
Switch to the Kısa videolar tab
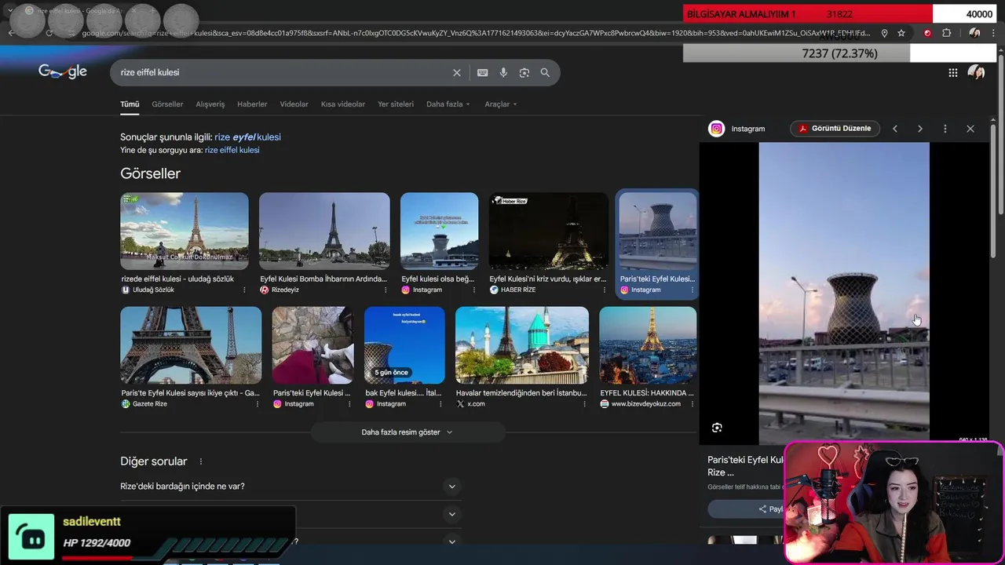click(x=342, y=104)
